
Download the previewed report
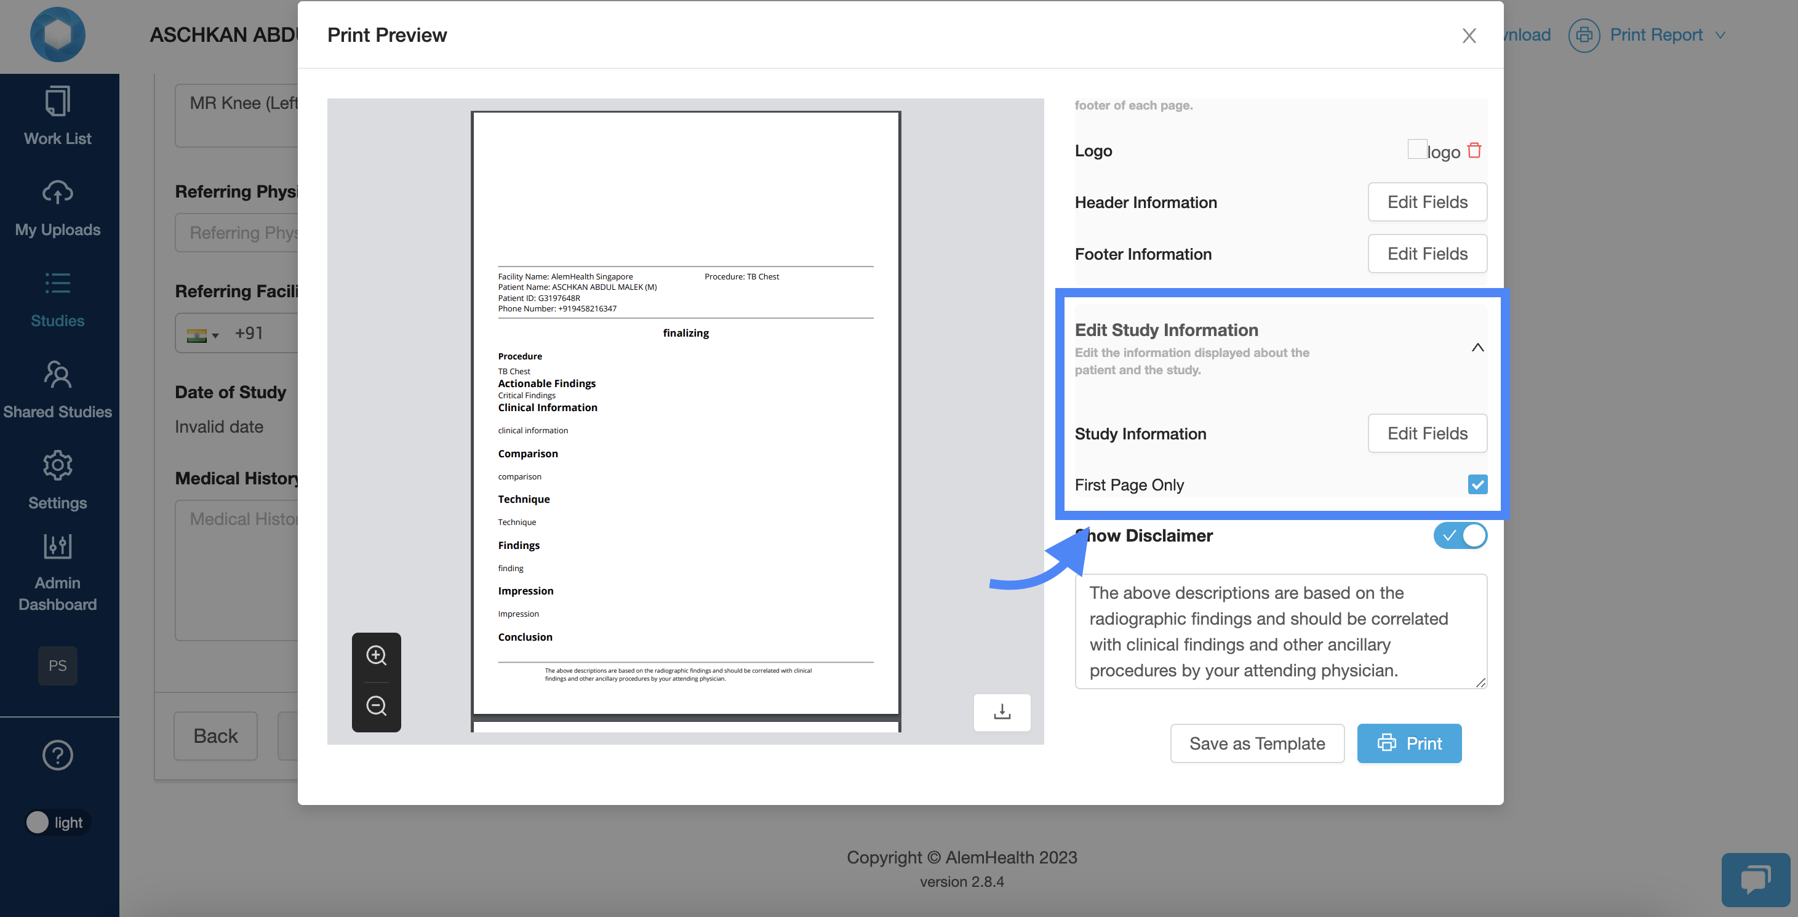[x=1002, y=712]
